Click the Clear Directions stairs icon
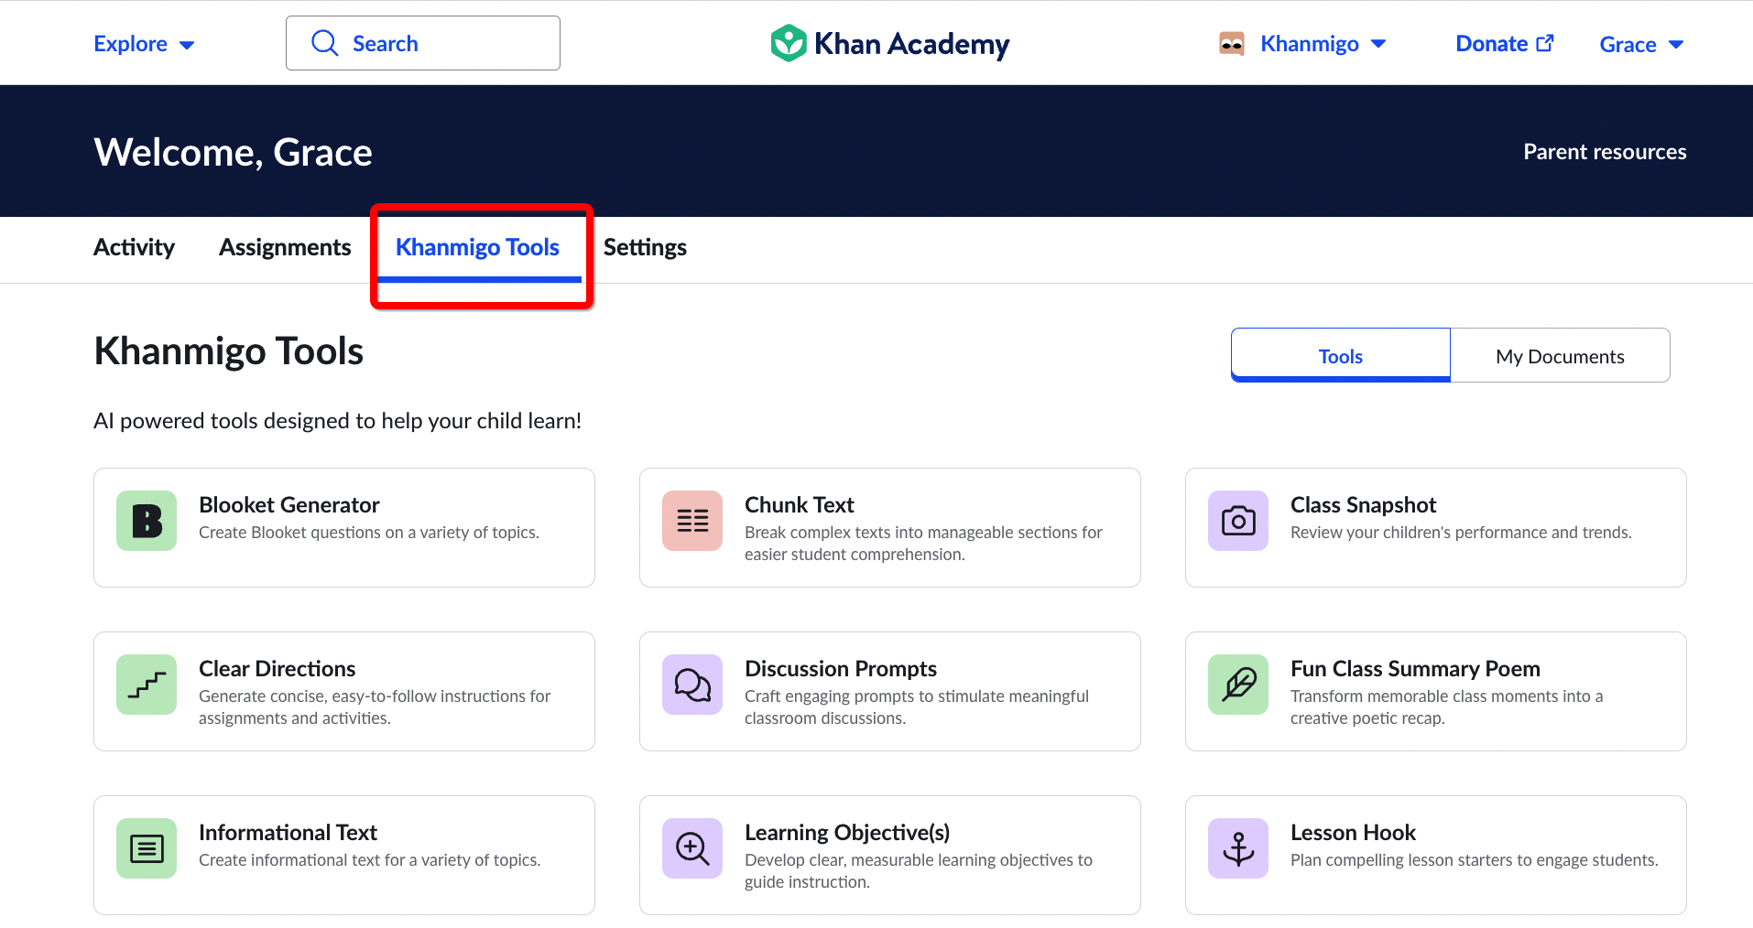This screenshot has height=928, width=1753. click(x=147, y=685)
